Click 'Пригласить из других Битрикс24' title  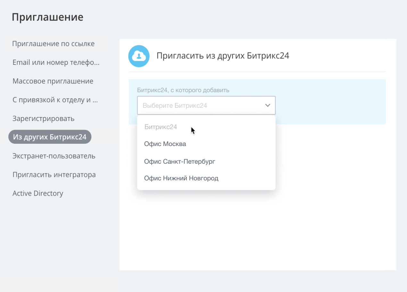click(x=223, y=56)
